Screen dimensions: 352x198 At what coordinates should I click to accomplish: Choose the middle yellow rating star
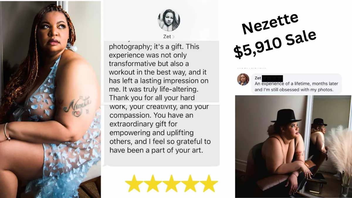(171, 183)
